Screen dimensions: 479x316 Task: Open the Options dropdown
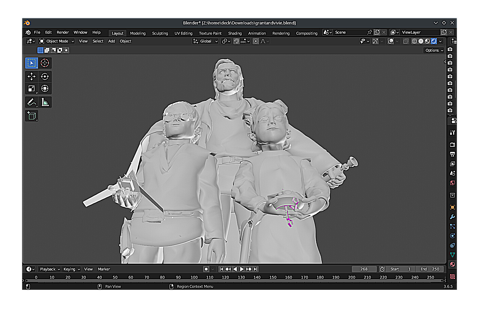pos(434,50)
